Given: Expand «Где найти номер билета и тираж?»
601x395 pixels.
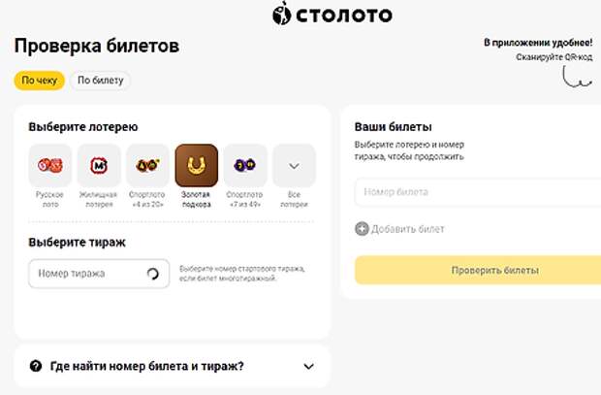Looking at the screenshot, I should 145,366.
